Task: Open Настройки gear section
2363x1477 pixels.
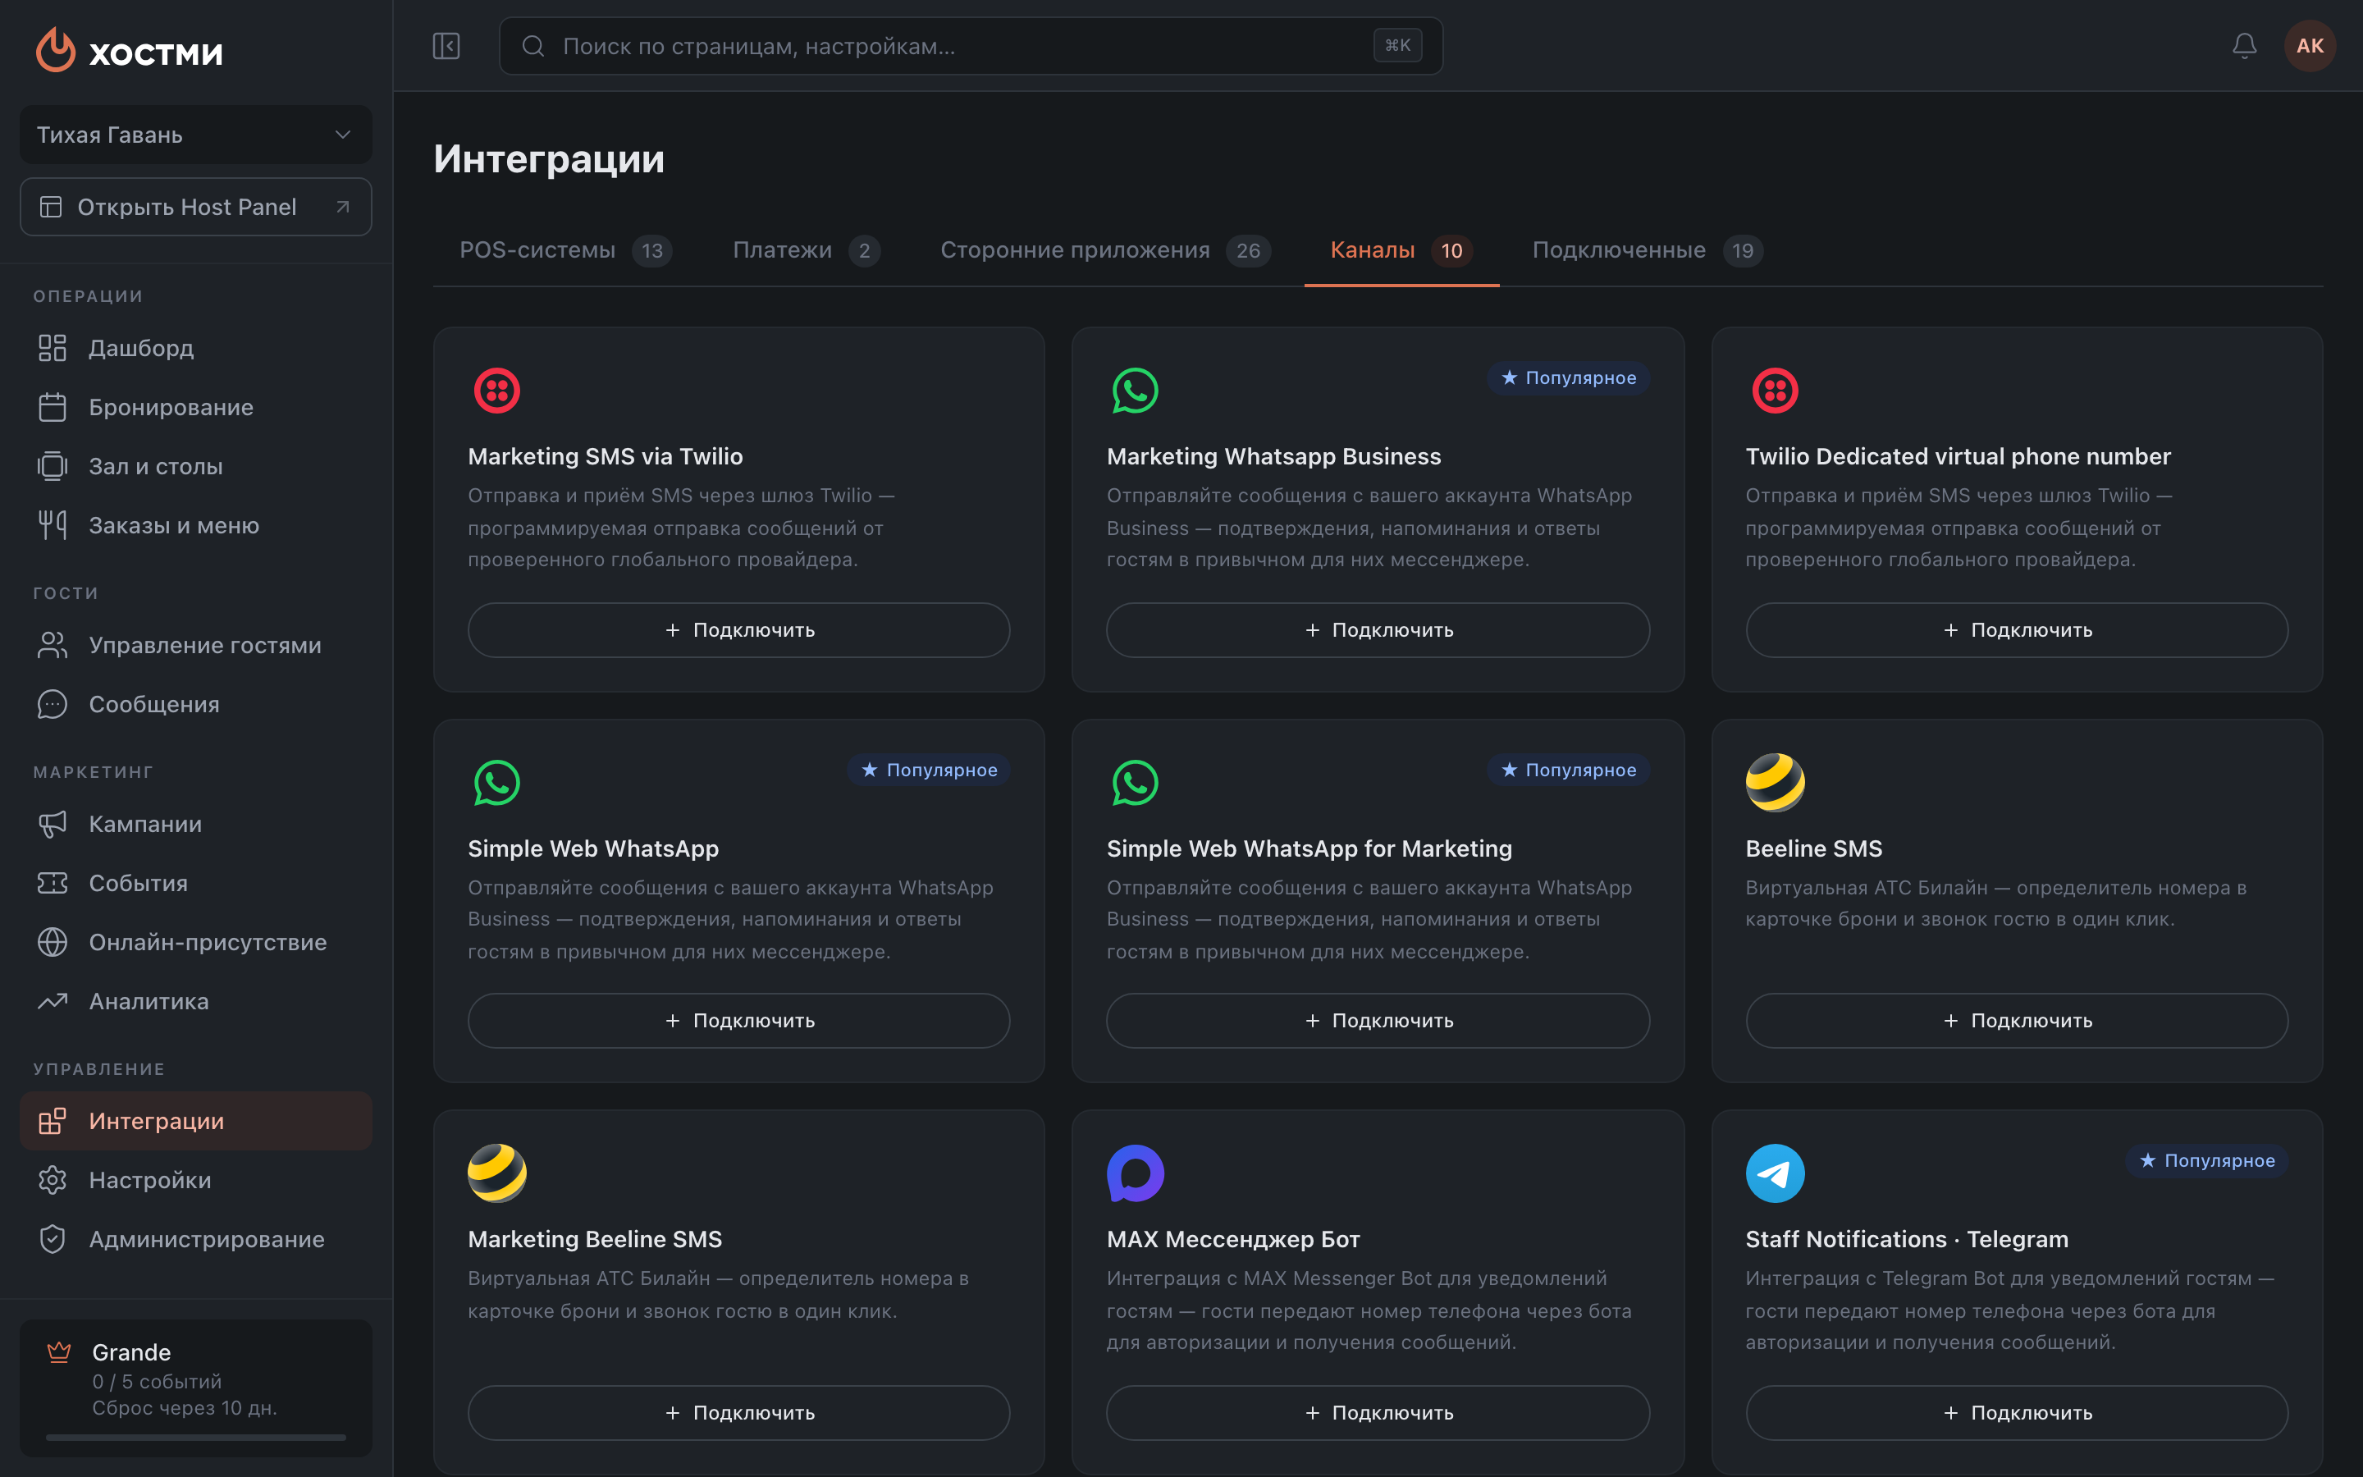Action: (195, 1180)
